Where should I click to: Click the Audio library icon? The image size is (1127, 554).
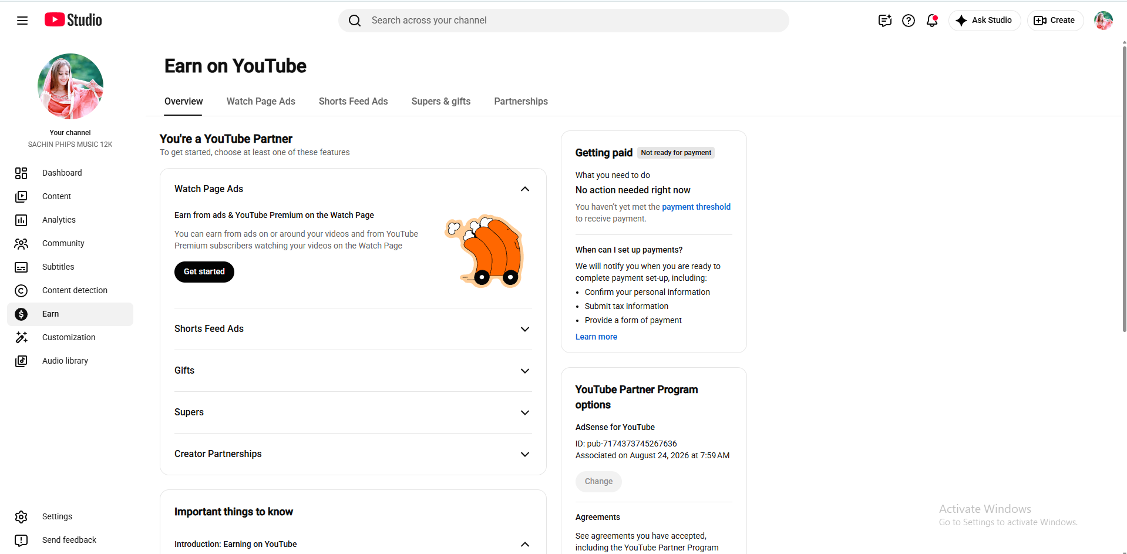point(21,361)
